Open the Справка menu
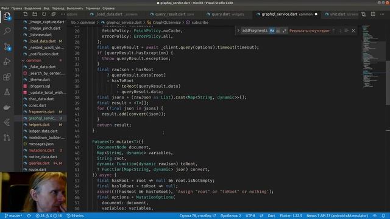390x219 pixels. tap(108, 8)
